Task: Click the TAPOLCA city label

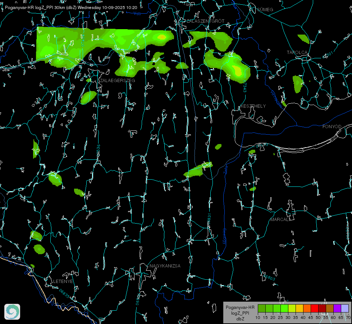Action: pos(297,53)
